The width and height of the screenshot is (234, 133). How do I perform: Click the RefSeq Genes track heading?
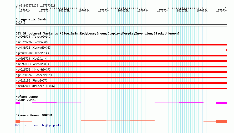pyautogui.click(x=27, y=97)
